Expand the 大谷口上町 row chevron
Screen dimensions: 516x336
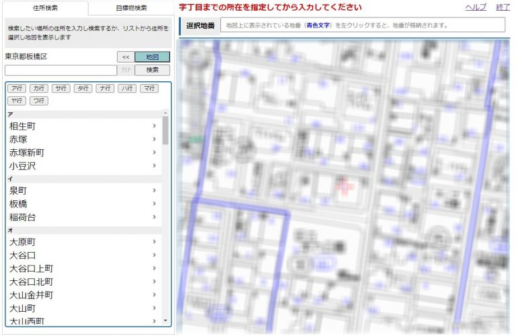[x=155, y=268]
